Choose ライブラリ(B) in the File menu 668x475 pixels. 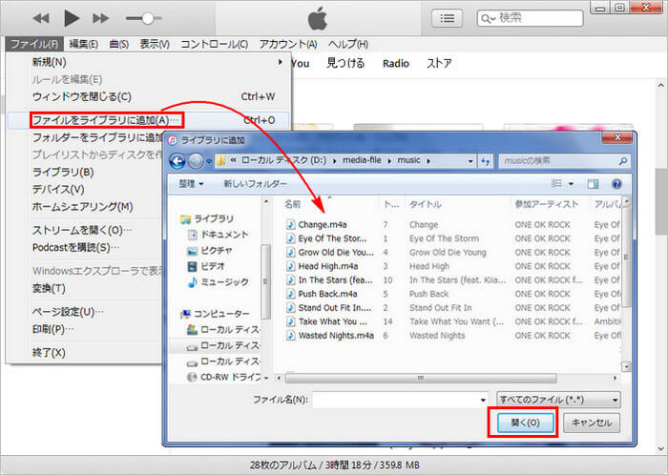(63, 172)
